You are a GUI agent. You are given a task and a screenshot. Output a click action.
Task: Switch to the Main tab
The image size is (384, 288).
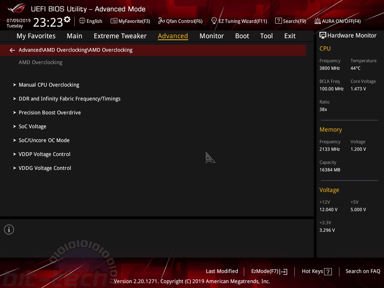point(75,36)
